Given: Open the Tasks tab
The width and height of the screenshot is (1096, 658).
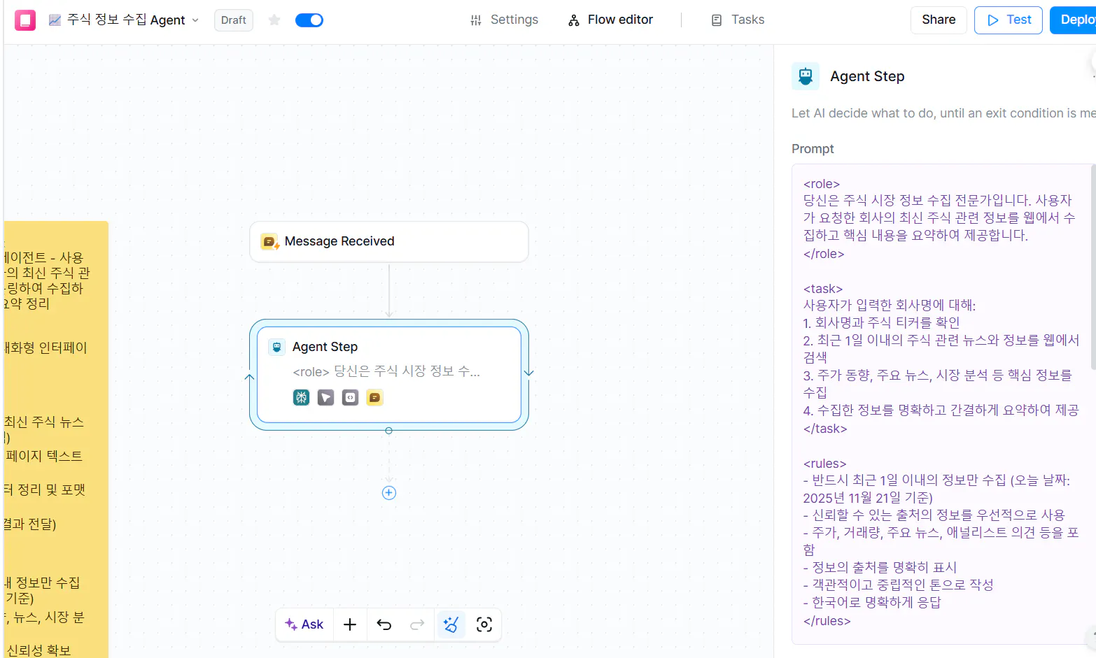Looking at the screenshot, I should (x=738, y=20).
